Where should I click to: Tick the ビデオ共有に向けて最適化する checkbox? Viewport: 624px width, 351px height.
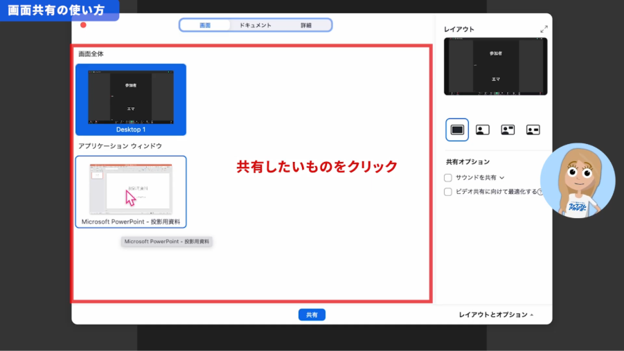pos(448,192)
